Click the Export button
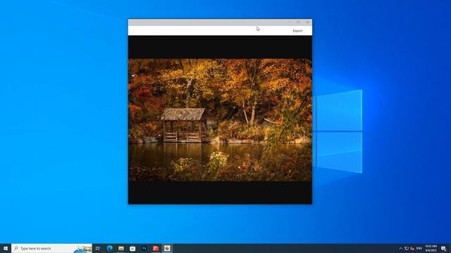Screen dimensions: 451x253 297,31
